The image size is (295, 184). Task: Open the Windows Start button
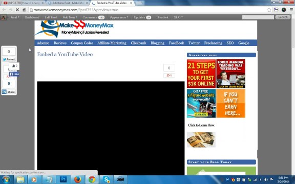(6, 179)
